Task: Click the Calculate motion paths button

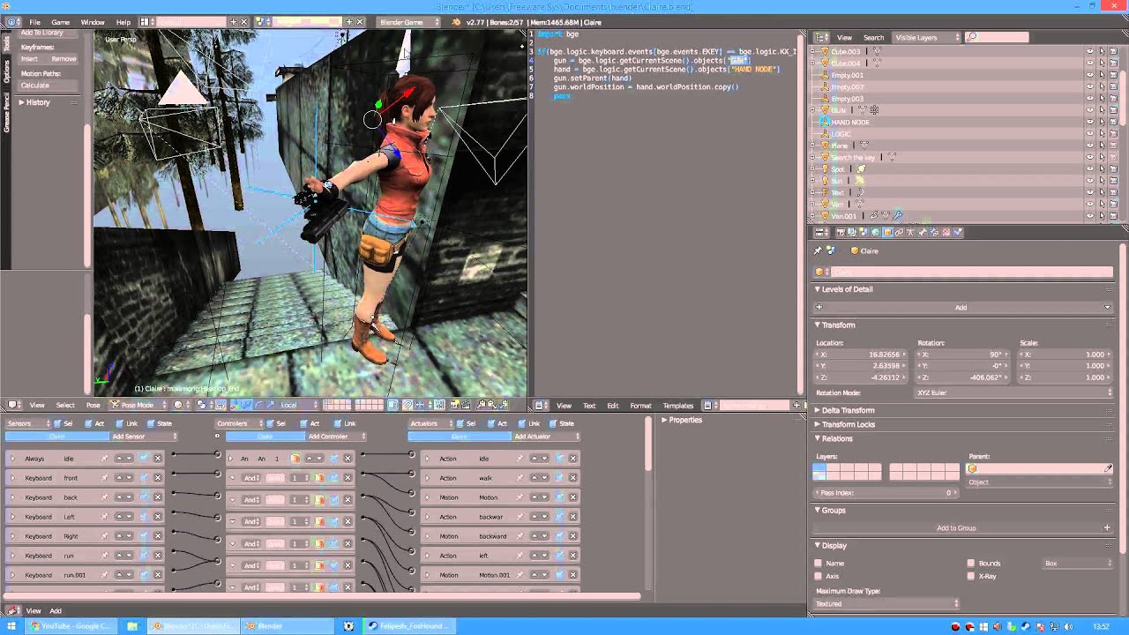Action: pos(46,86)
